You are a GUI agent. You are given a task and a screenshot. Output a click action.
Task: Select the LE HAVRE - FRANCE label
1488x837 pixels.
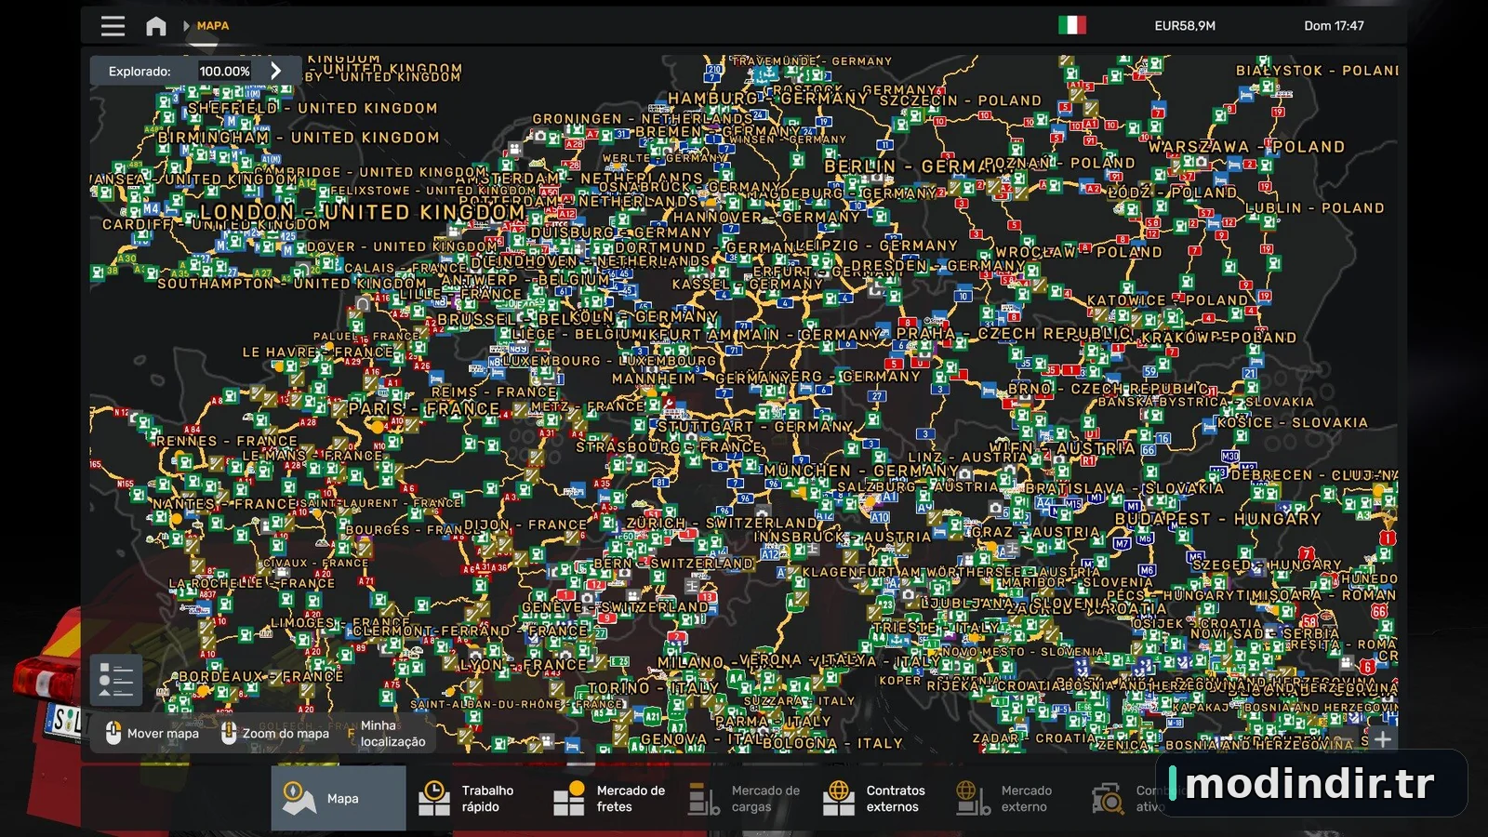[x=318, y=352]
